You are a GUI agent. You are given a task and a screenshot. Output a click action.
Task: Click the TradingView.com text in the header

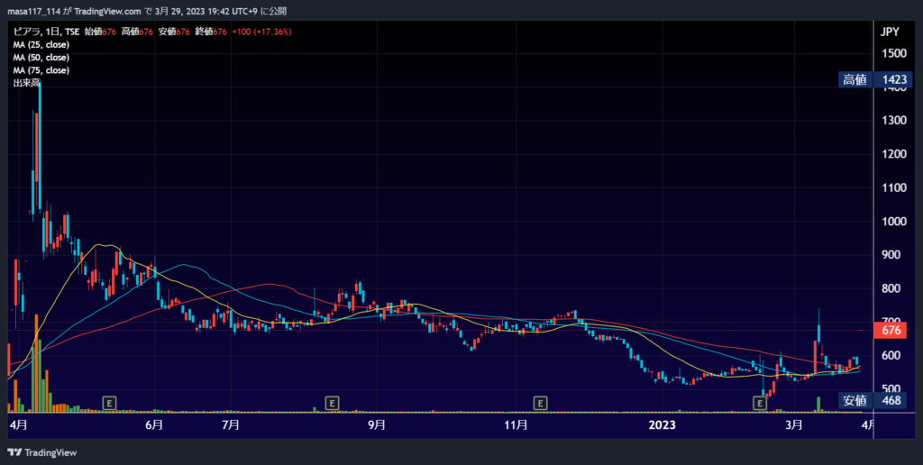108,11
